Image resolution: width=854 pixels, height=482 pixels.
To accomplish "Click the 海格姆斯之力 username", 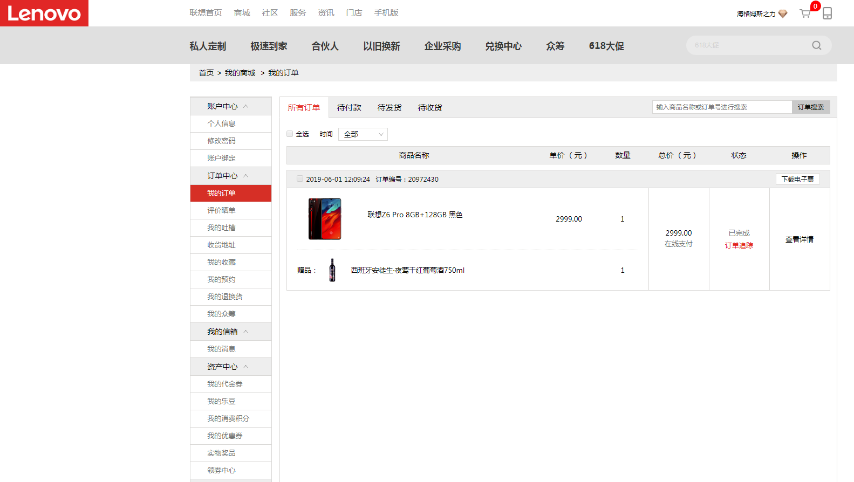I will coord(756,13).
